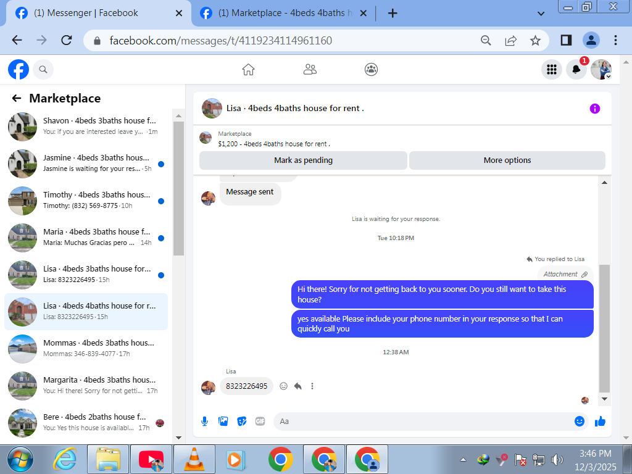Open the Facebook menu grid icon

[x=551, y=70]
